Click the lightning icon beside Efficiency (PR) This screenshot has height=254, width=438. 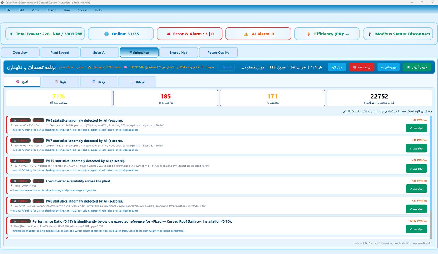[309, 34]
